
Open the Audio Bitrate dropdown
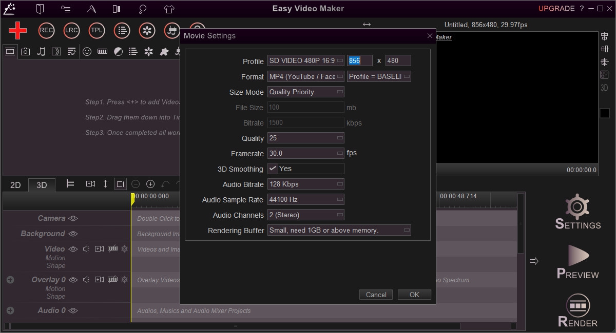306,184
